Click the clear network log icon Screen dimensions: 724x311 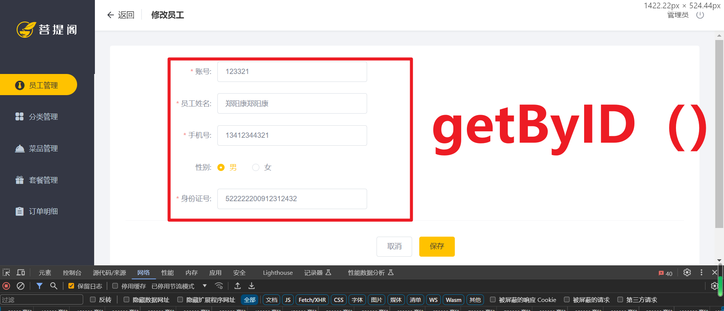(21, 286)
